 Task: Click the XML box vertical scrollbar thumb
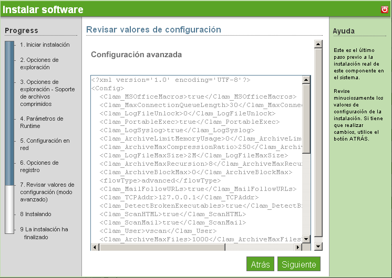pyautogui.click(x=306, y=119)
